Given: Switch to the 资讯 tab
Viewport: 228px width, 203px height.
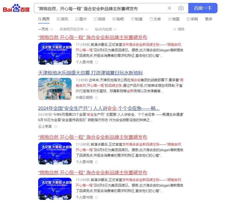Looking at the screenshot, I should pyautogui.click(x=62, y=19).
